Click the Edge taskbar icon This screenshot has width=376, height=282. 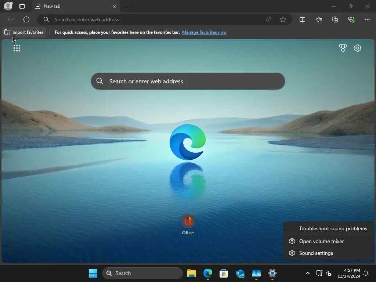coord(208,273)
